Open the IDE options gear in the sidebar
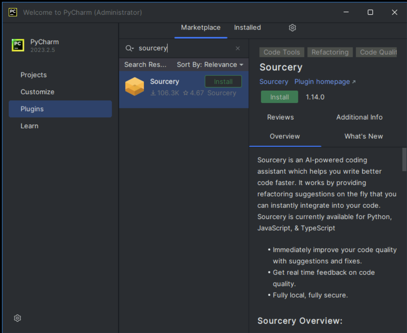This screenshot has width=407, height=333. pos(17,318)
